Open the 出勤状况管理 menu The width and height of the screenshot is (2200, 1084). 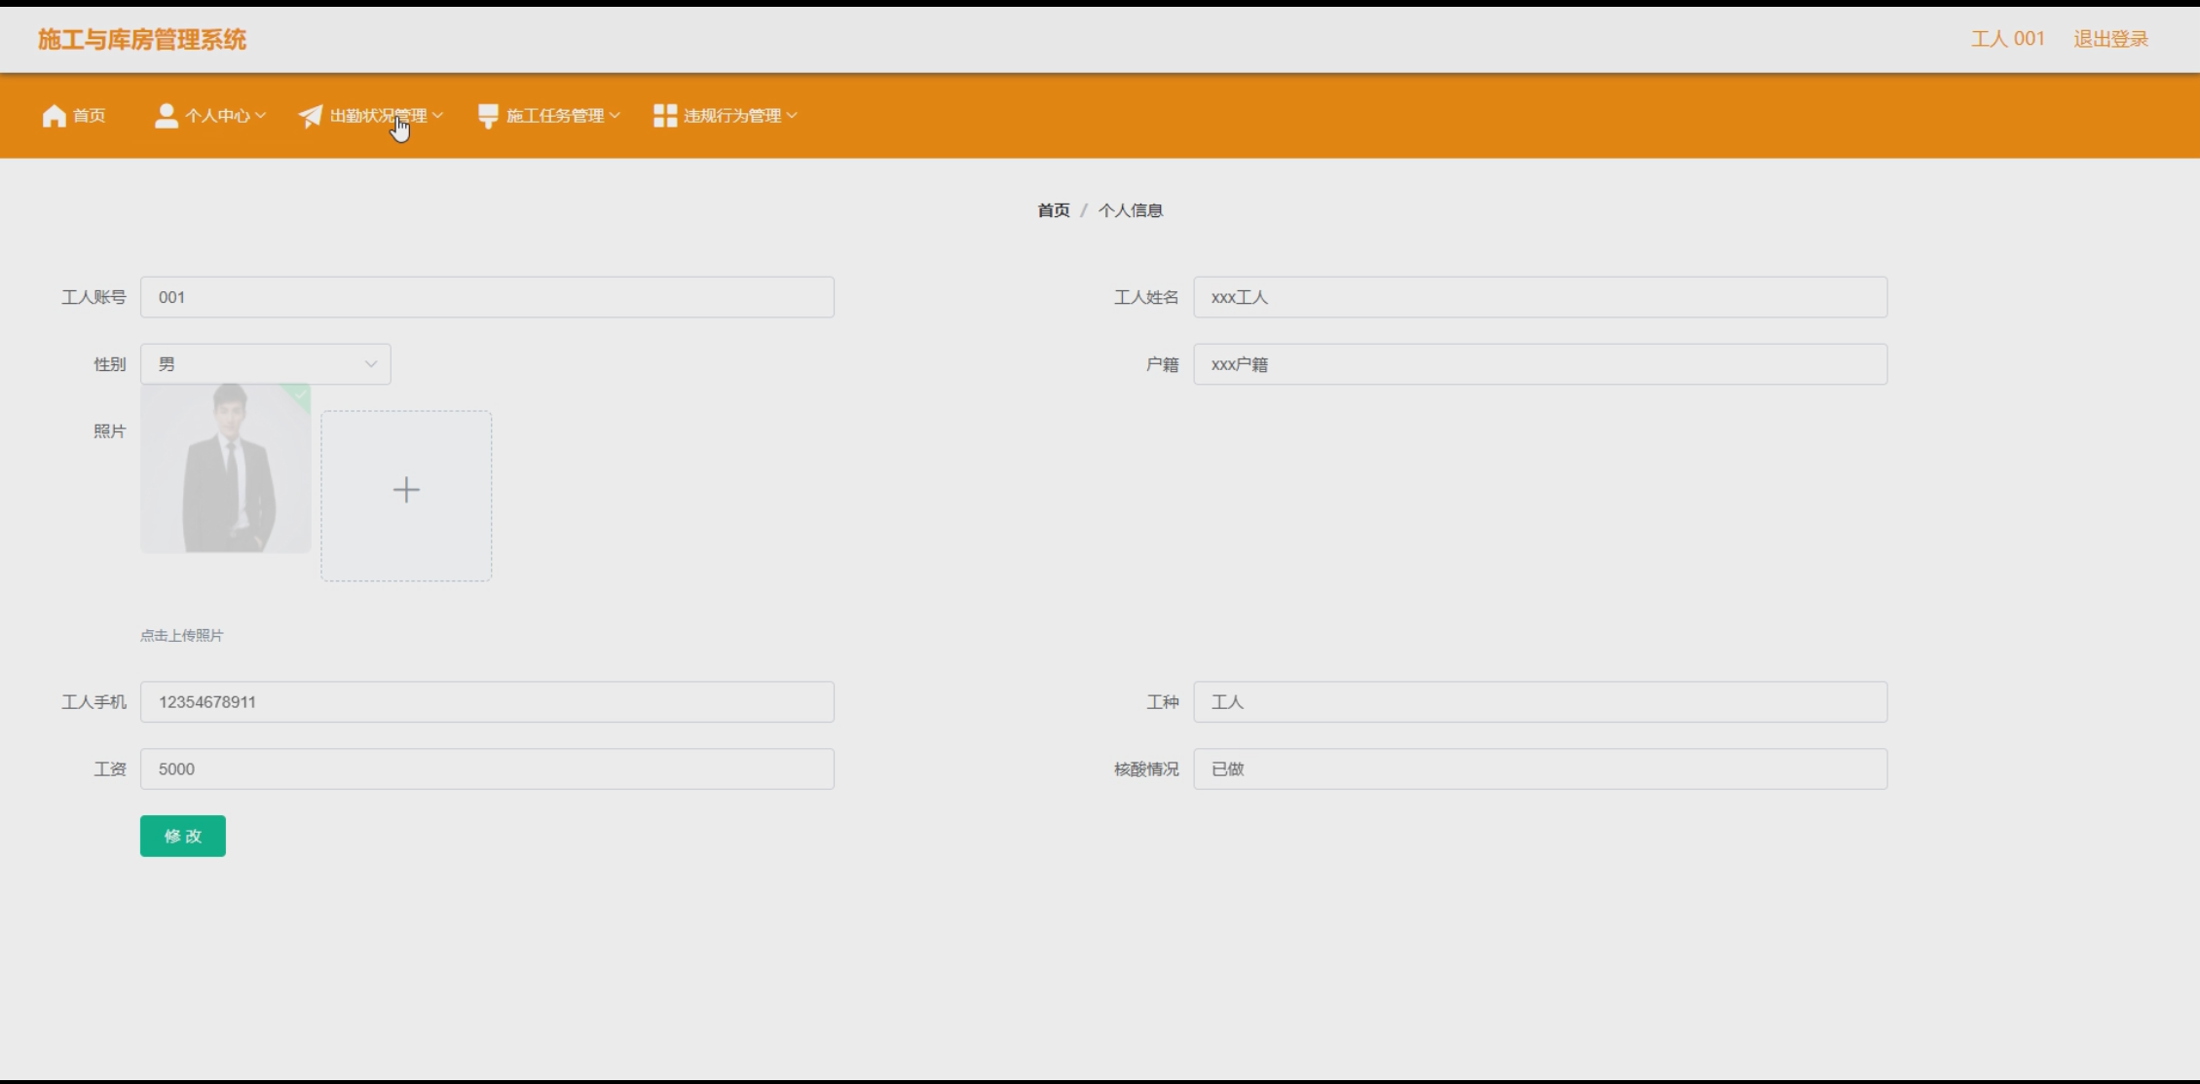(378, 116)
